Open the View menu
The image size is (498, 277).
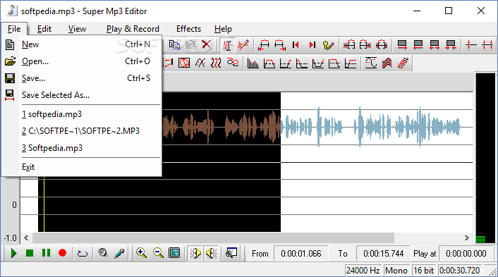tap(77, 29)
